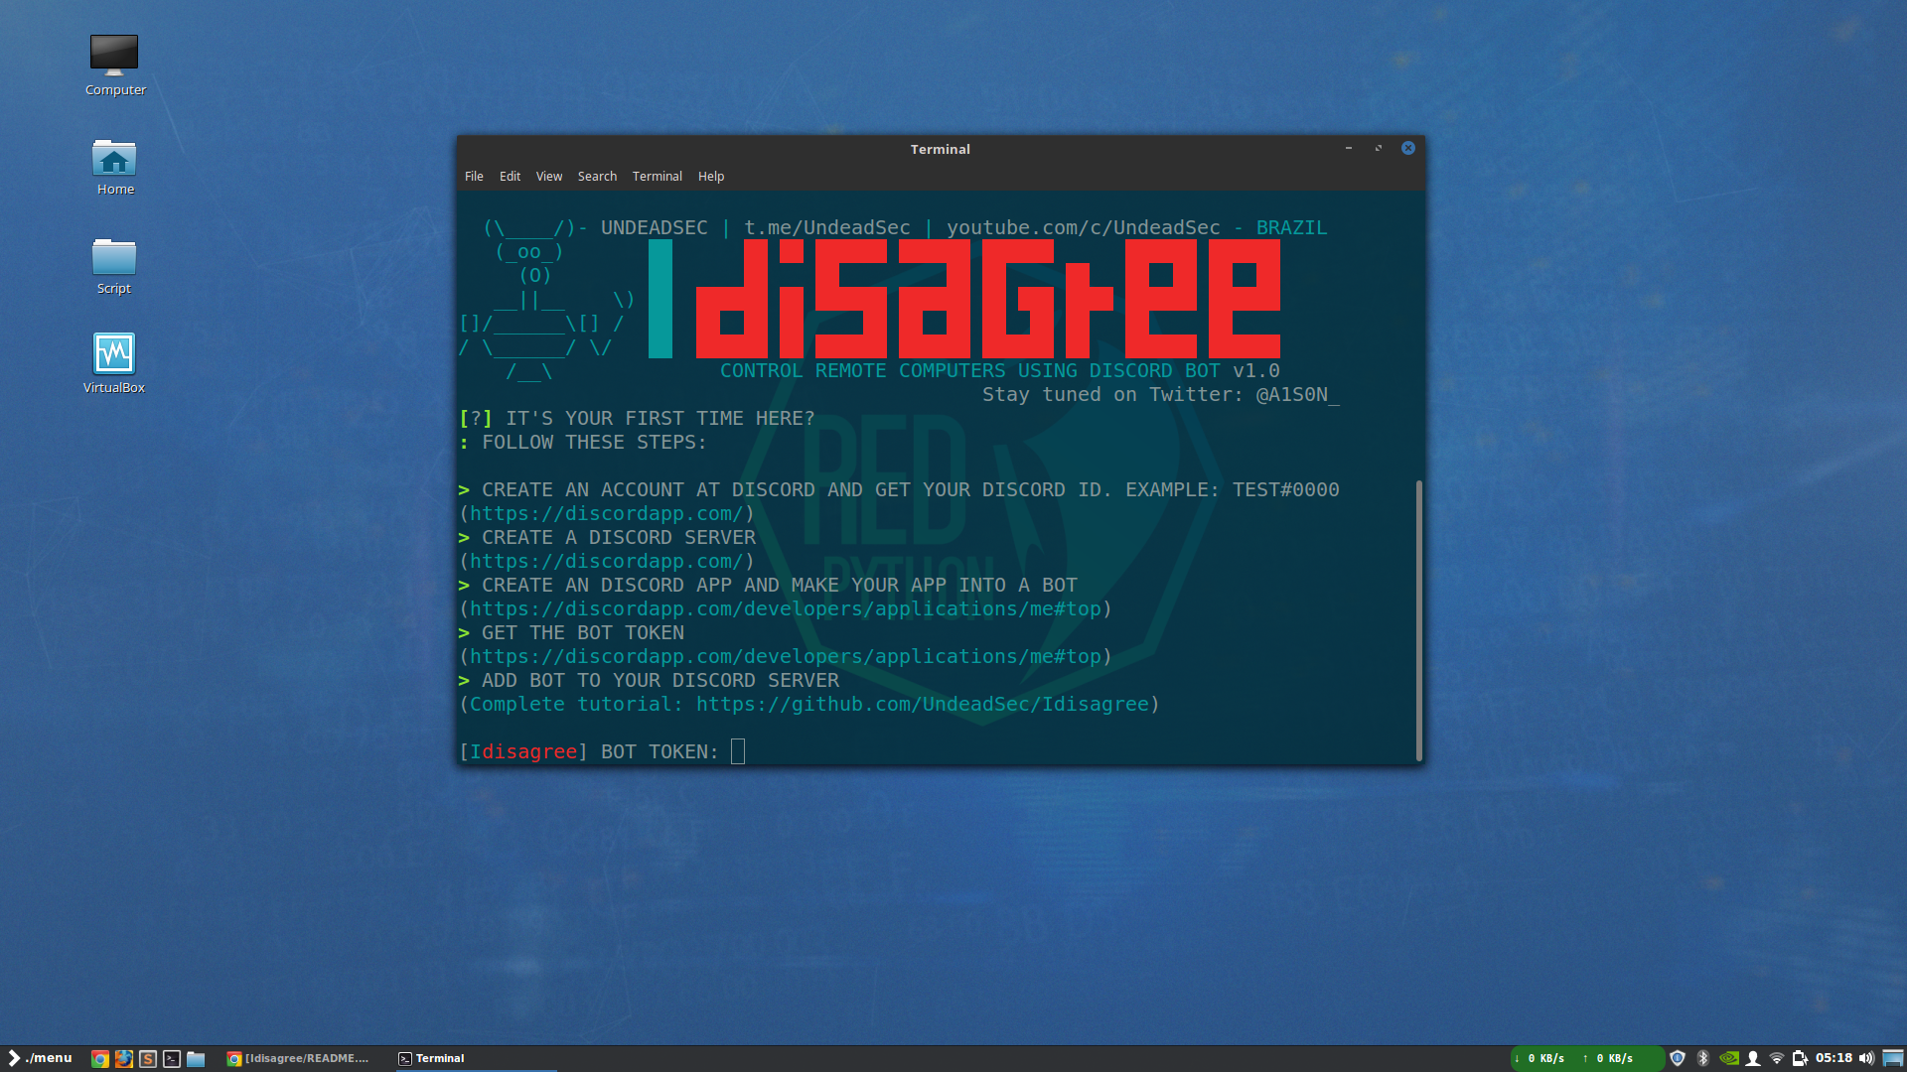This screenshot has height=1072, width=1907.
Task: Open the File menu in Terminal
Action: (474, 176)
